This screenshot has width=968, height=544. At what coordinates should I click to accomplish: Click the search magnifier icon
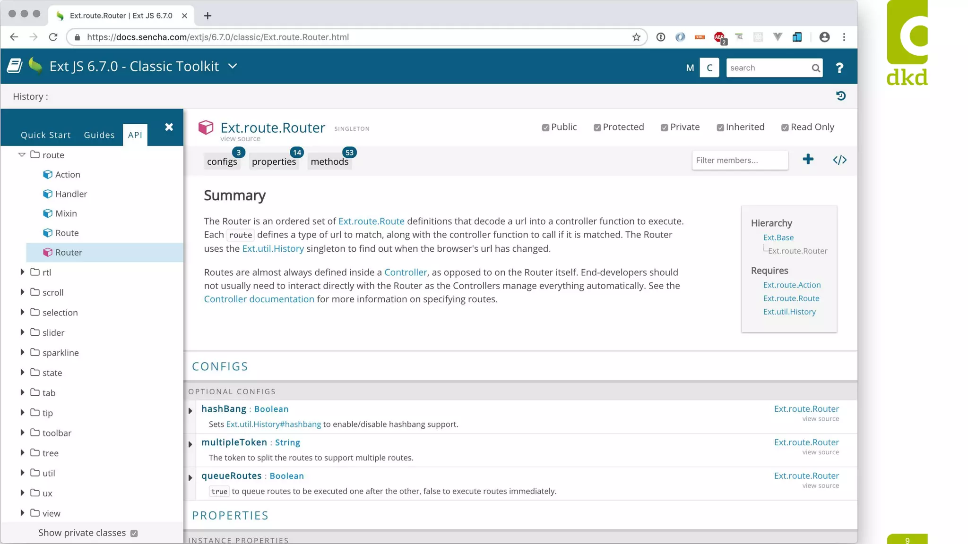click(816, 68)
